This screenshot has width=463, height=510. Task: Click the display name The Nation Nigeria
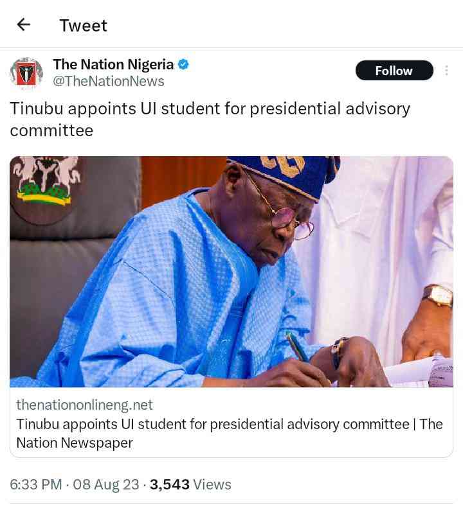[113, 64]
